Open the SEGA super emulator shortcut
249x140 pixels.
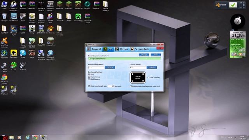(x=50, y=18)
